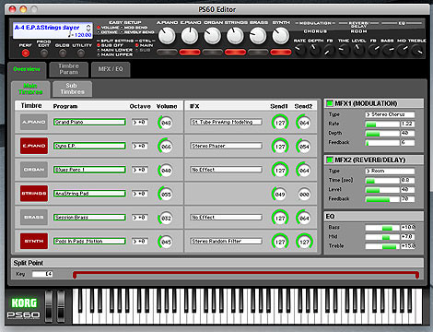The height and width of the screenshot is (332, 433).
Task: Switch to the Timbre Param tab
Action: point(68,69)
